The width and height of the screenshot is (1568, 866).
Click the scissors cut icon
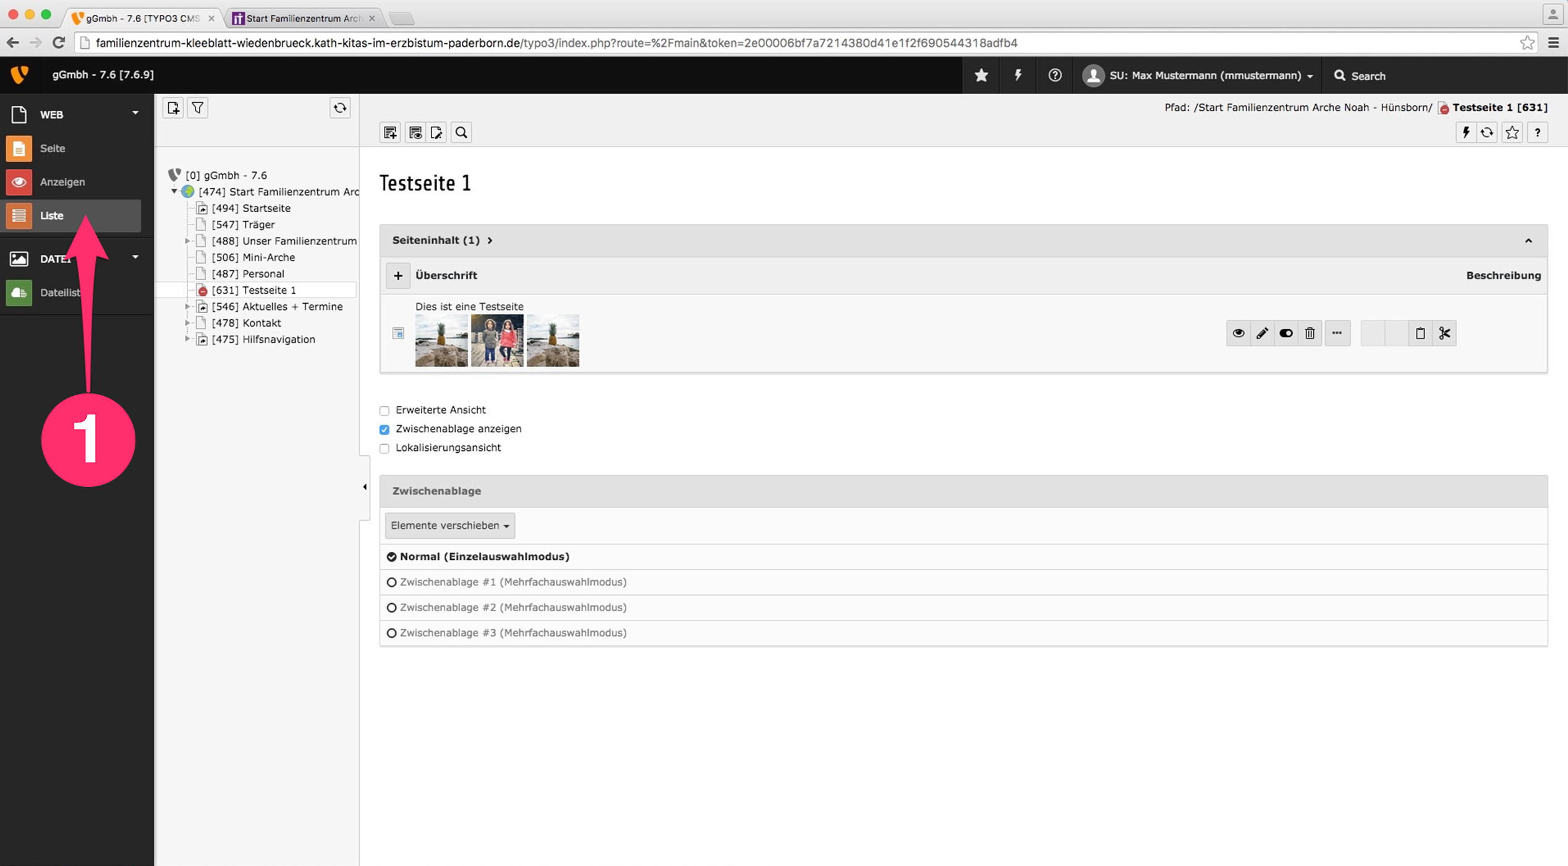[1444, 333]
